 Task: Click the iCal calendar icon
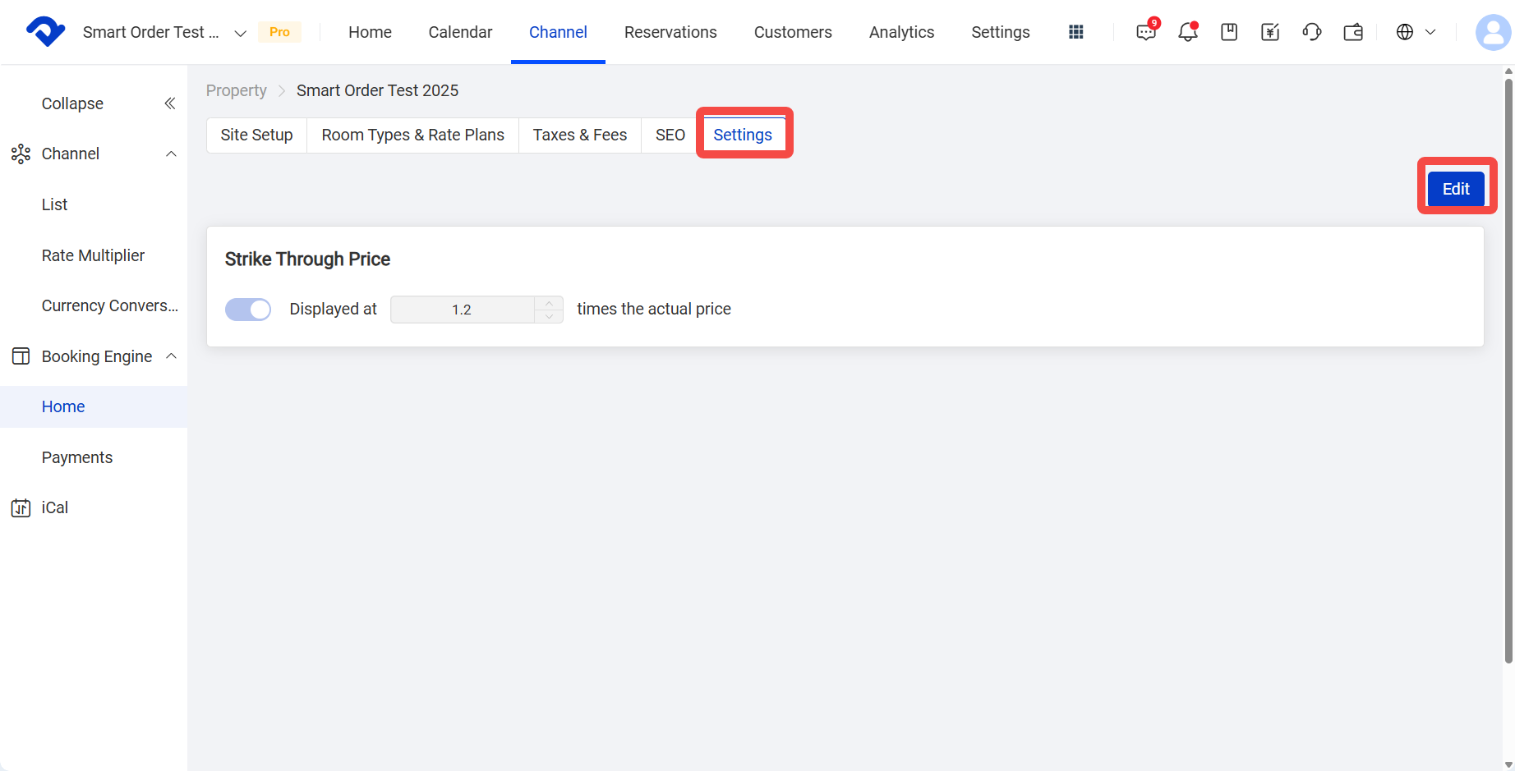21,507
